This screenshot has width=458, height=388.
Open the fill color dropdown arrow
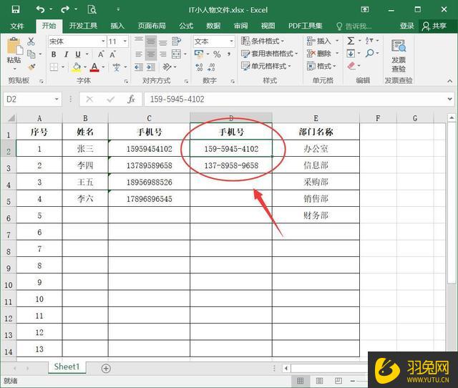85,67
